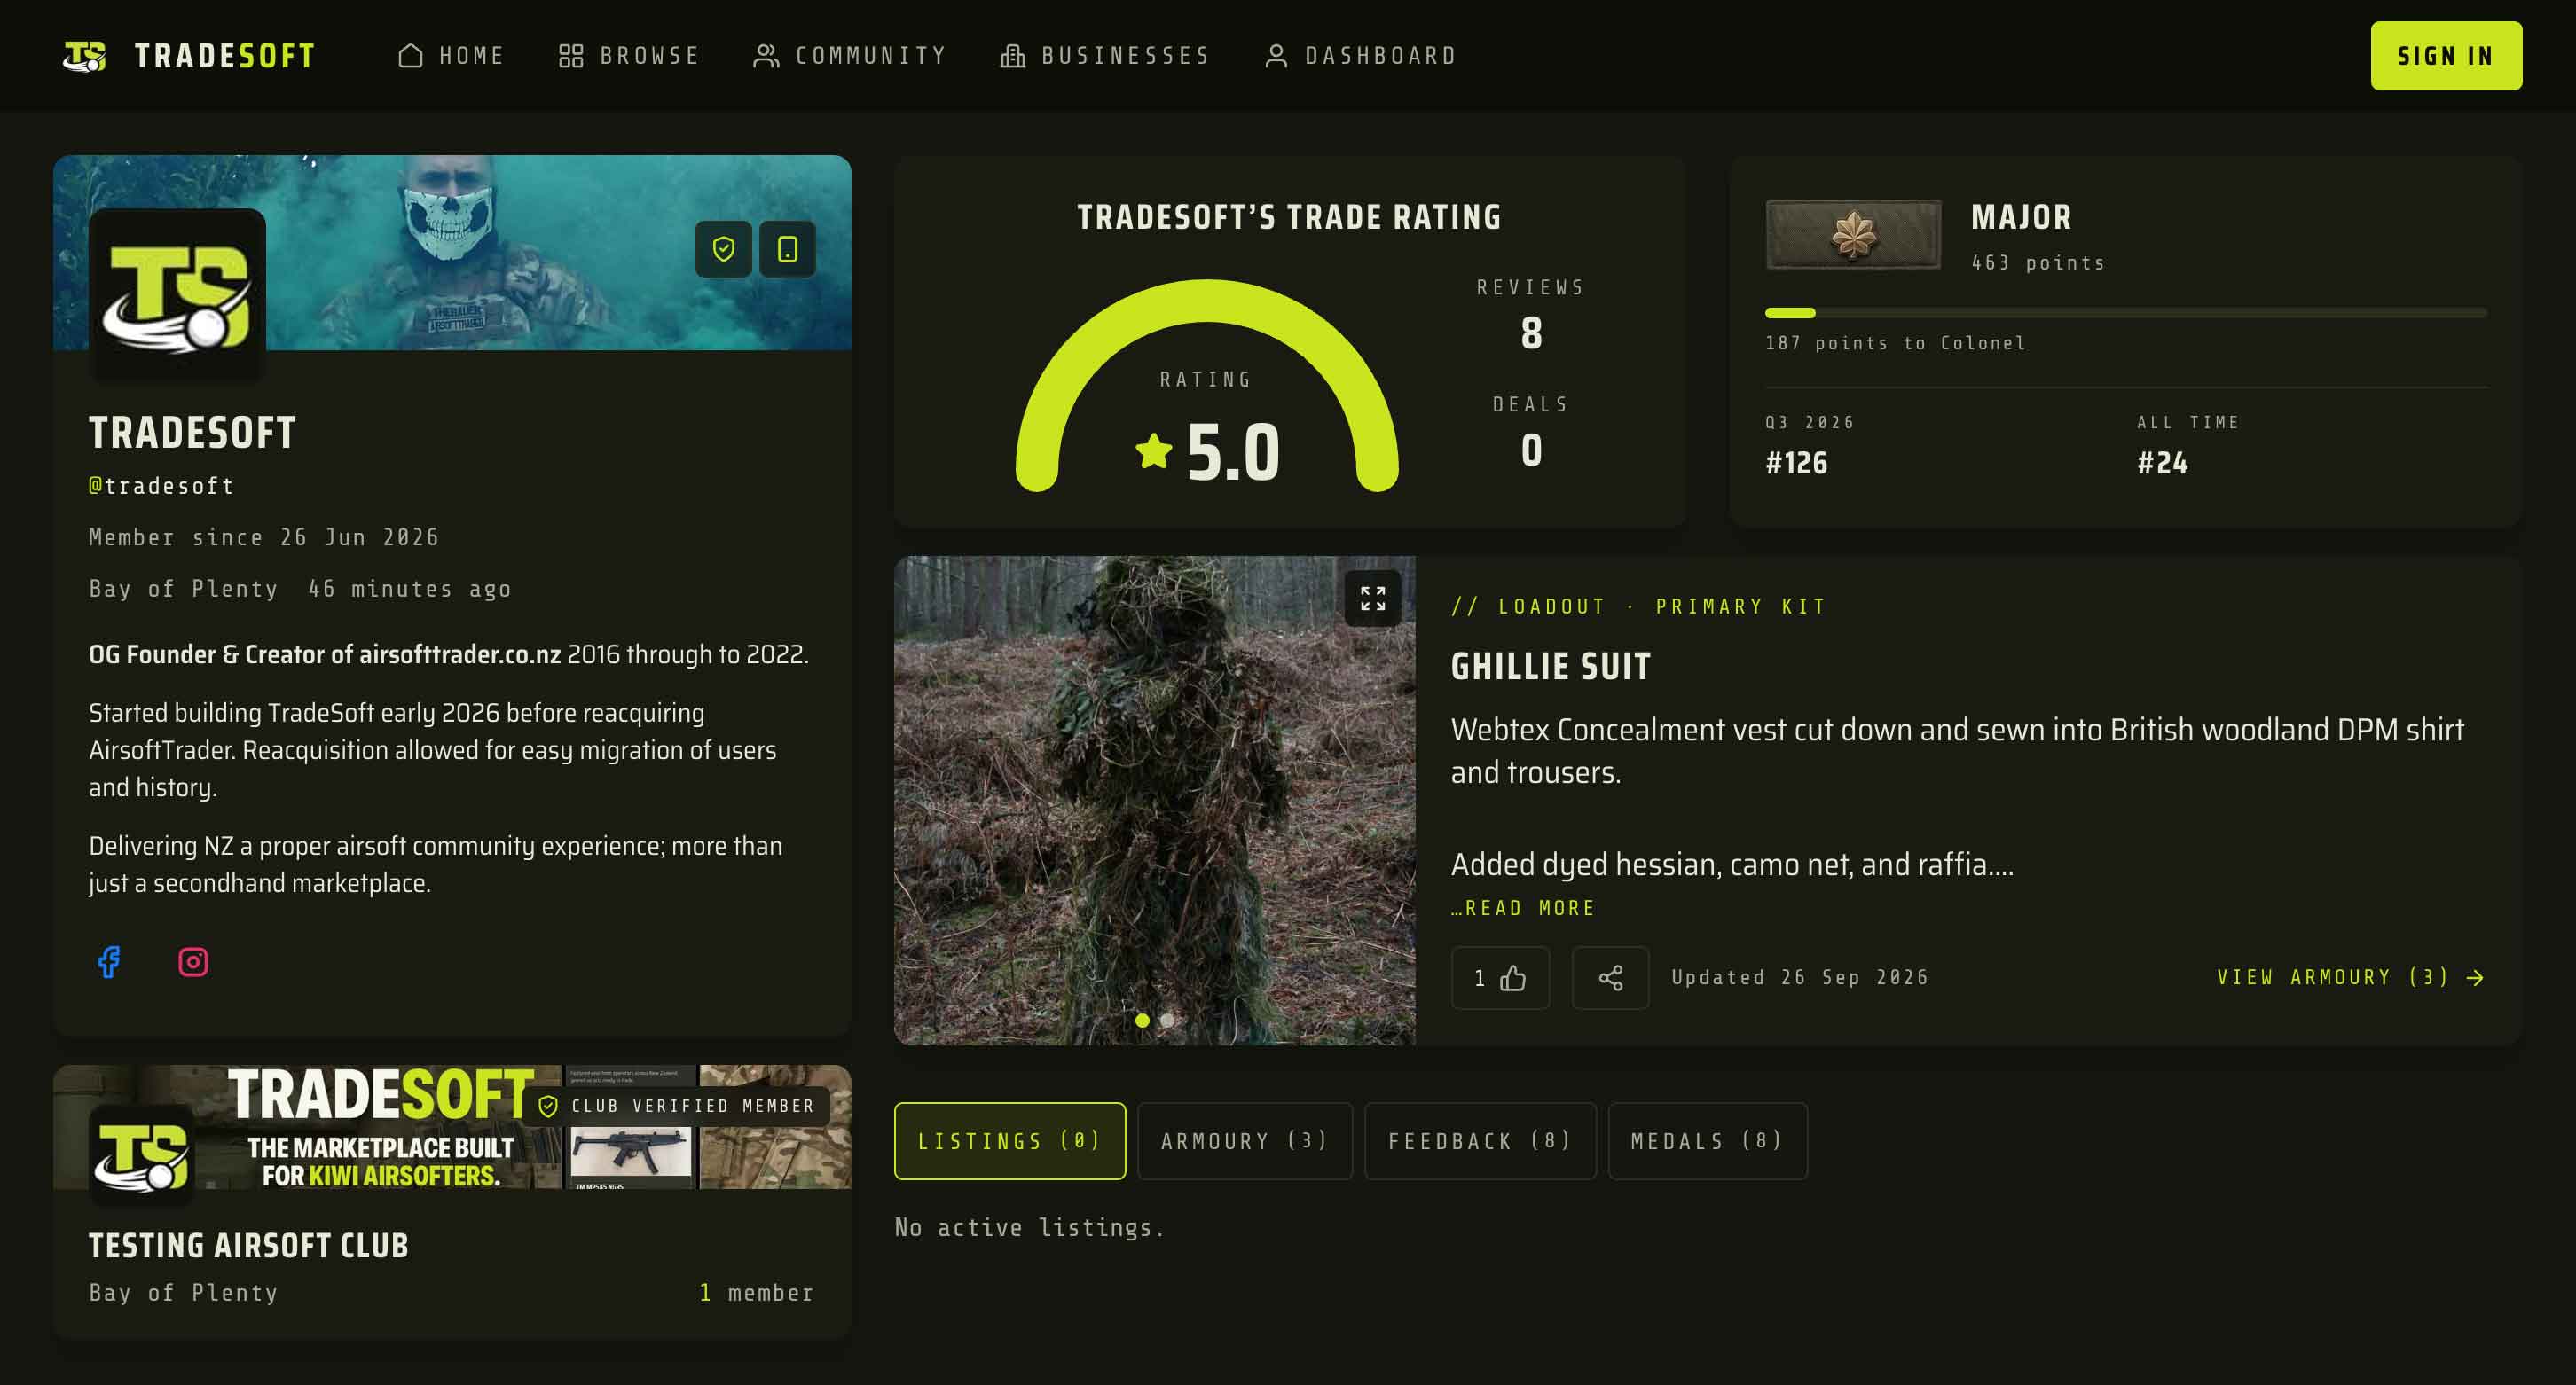Click the Reviews count 8
This screenshot has height=1385, width=2576.
(x=1531, y=333)
